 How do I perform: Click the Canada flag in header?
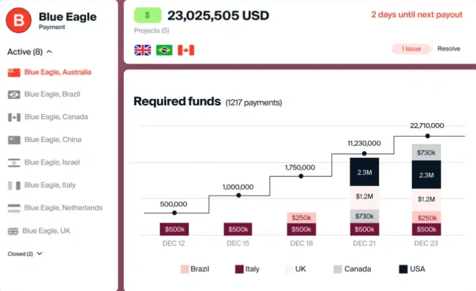(x=186, y=50)
